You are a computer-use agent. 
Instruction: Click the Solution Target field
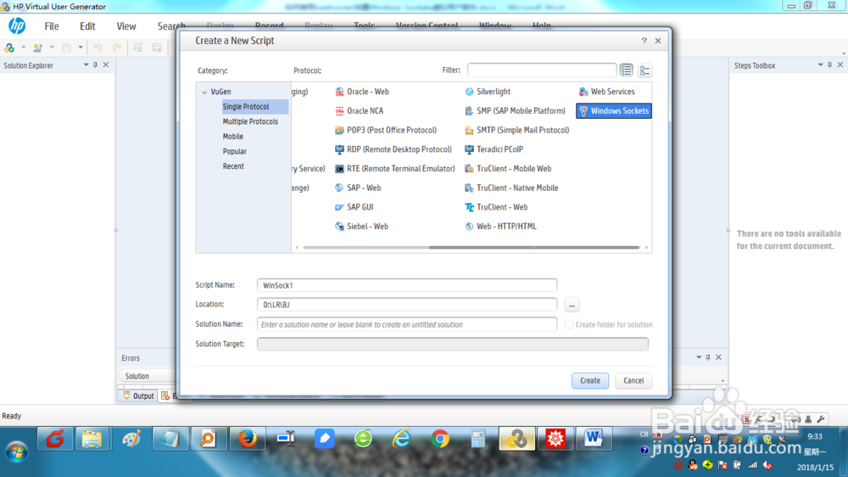(x=453, y=344)
